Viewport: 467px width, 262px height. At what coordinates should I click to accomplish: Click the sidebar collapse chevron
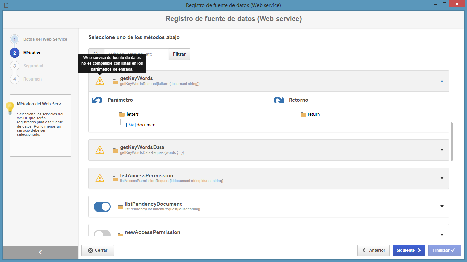(40, 252)
